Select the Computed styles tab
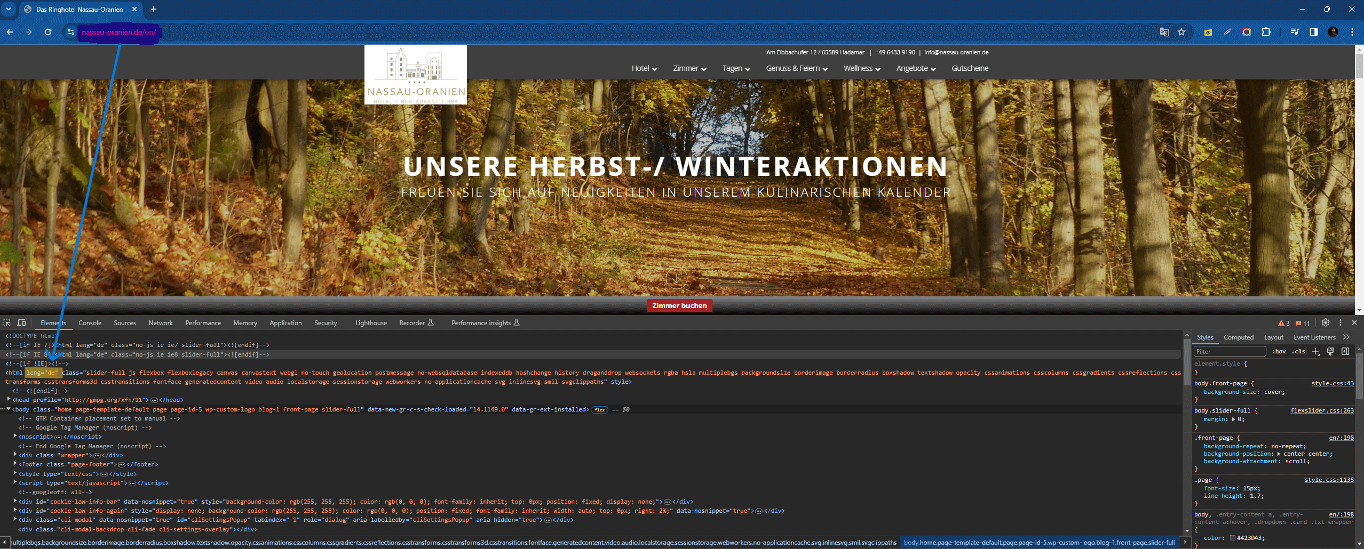 pos(1239,337)
